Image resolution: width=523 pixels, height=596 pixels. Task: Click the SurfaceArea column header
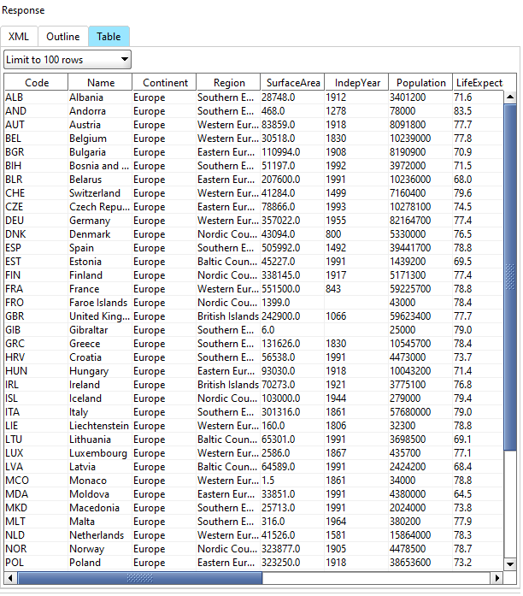click(x=293, y=82)
